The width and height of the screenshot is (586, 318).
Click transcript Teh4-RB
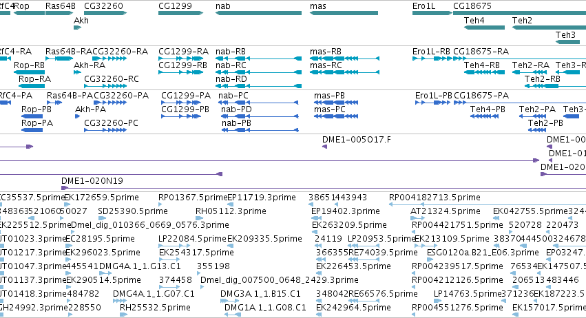point(484,72)
